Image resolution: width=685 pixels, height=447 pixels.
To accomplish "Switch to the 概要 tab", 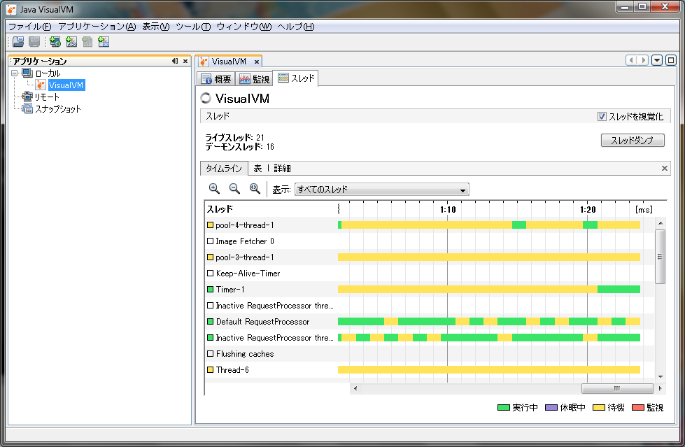I will pos(216,79).
